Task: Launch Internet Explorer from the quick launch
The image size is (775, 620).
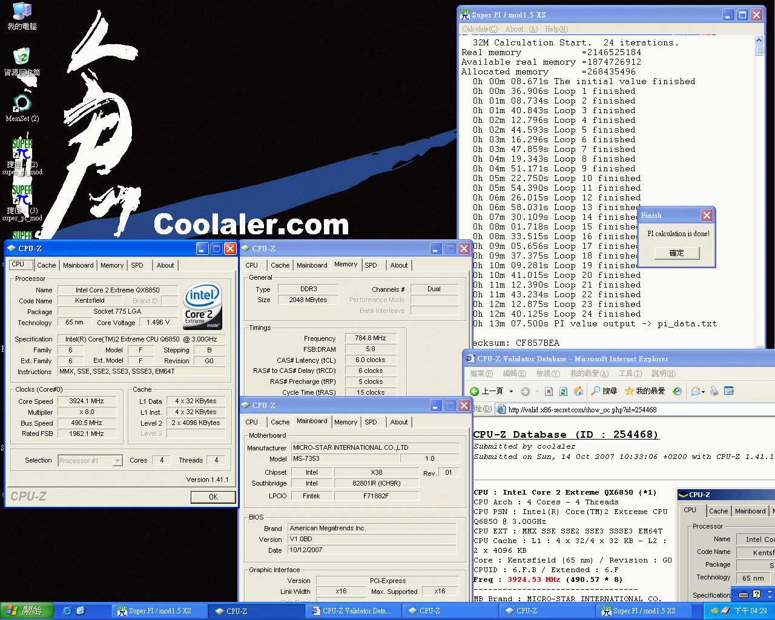Action: click(x=67, y=611)
